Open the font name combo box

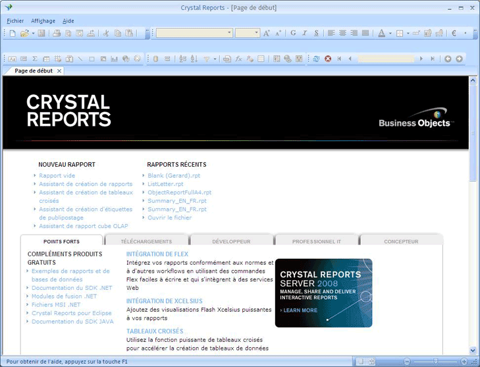click(x=194, y=33)
